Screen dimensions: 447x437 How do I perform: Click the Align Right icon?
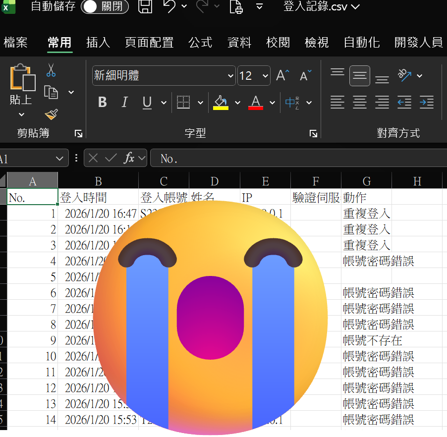(x=382, y=102)
